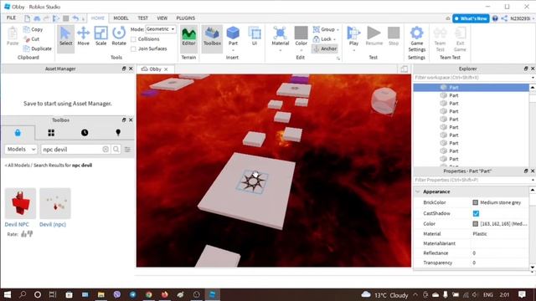
Task: Open Toolbox Creations bulb tab
Action: (118, 133)
